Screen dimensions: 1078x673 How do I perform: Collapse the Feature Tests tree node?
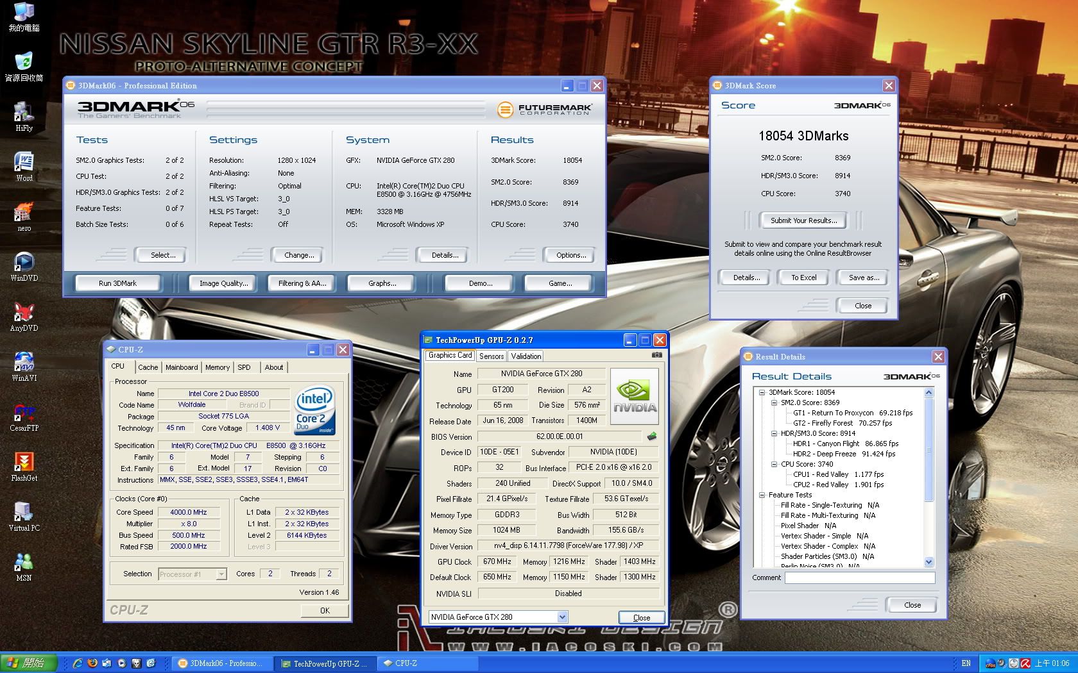tap(762, 495)
